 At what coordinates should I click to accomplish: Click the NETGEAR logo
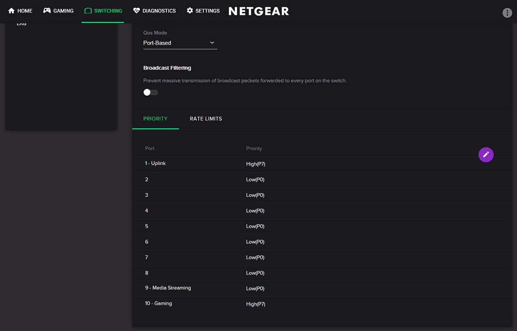click(258, 11)
